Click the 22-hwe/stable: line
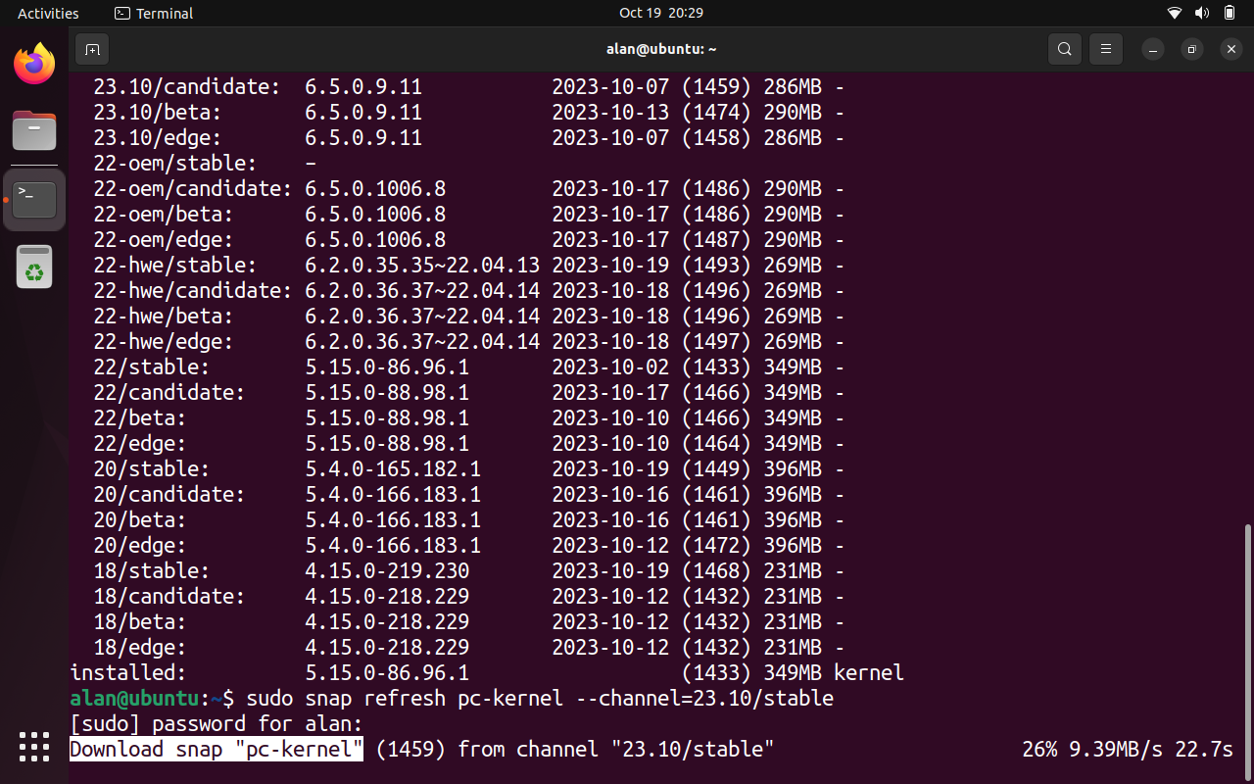Viewport: 1254px width, 784px height. tap(468, 266)
